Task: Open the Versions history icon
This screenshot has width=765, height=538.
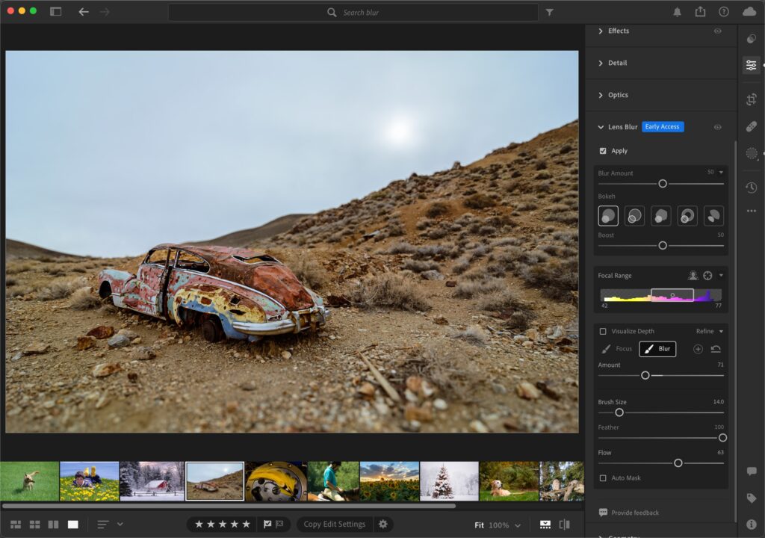Action: point(752,187)
